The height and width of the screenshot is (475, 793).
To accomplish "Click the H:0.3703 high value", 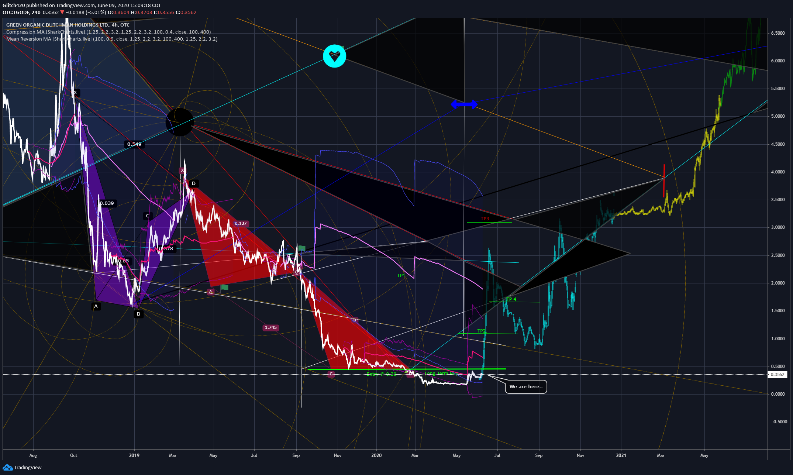I will point(142,12).
